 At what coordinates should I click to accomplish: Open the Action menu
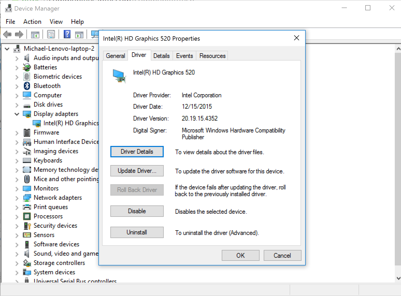(32, 22)
